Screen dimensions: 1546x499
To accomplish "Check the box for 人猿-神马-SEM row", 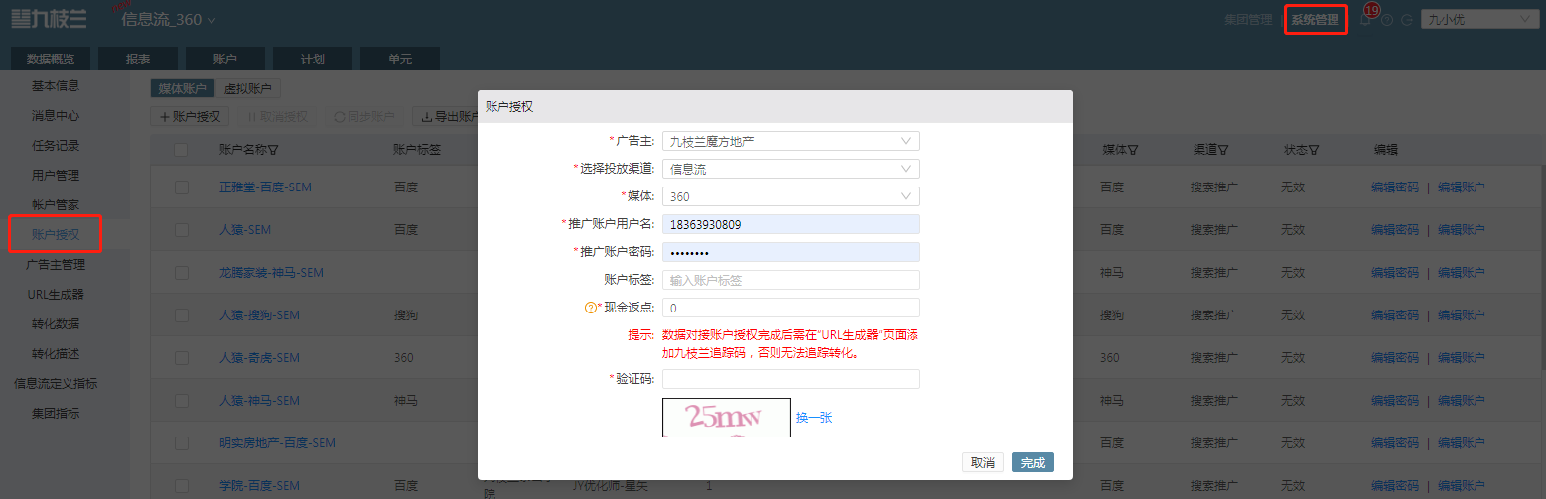I will (181, 400).
